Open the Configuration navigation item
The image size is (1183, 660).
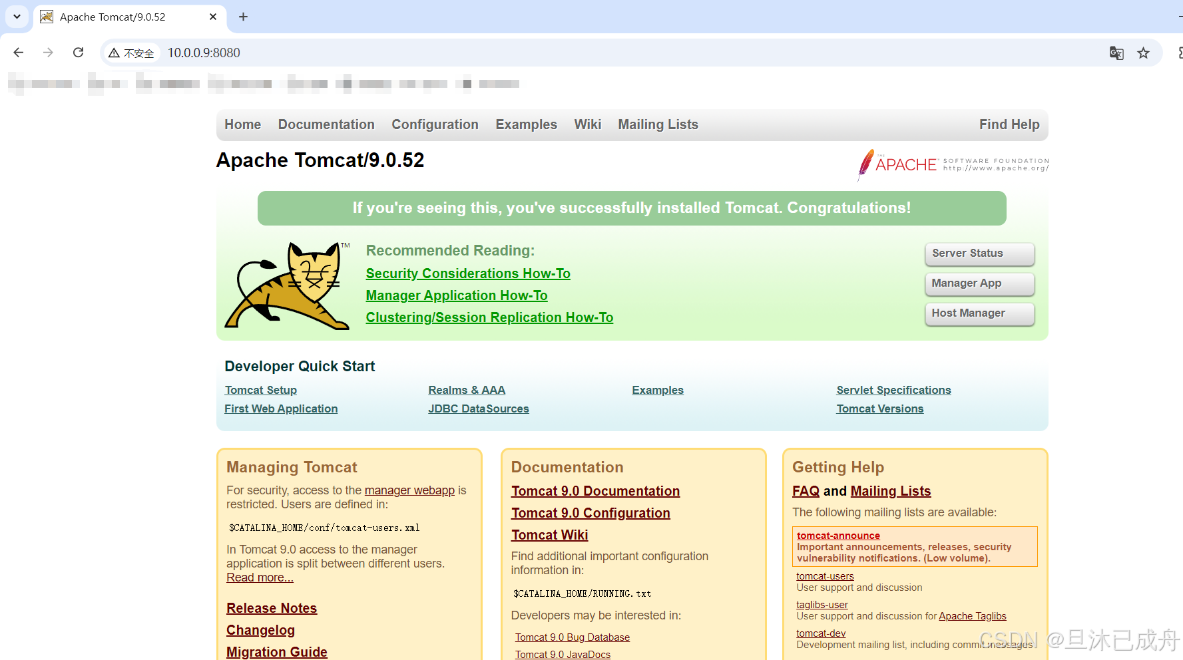click(435, 124)
